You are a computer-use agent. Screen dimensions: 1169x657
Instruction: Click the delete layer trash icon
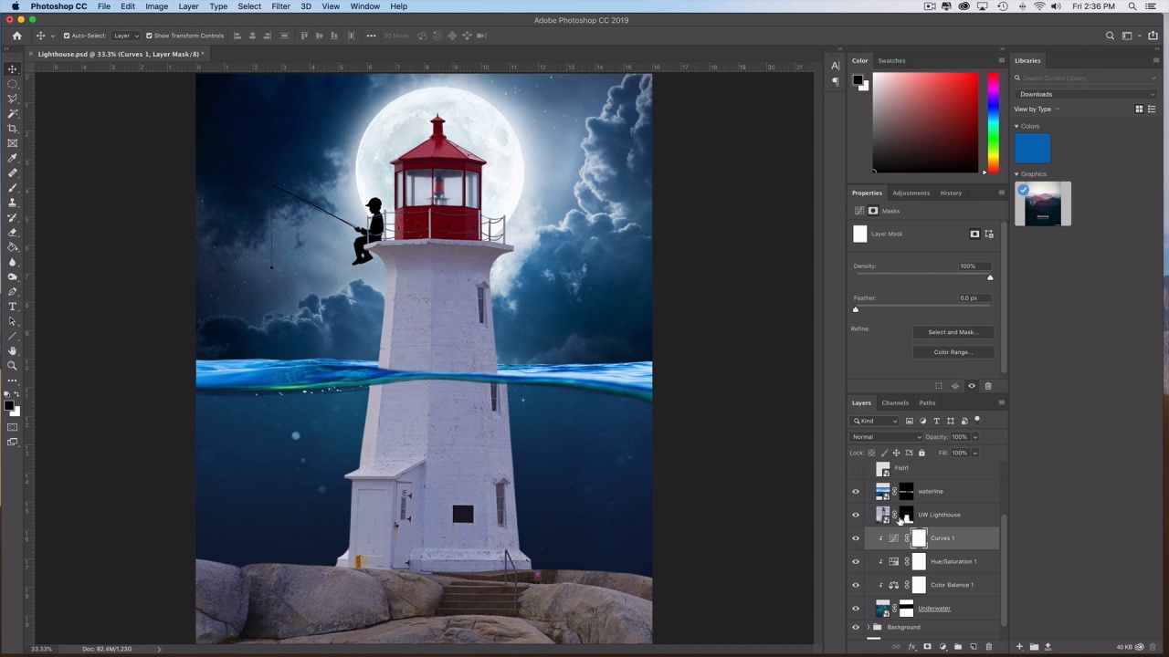(x=988, y=647)
